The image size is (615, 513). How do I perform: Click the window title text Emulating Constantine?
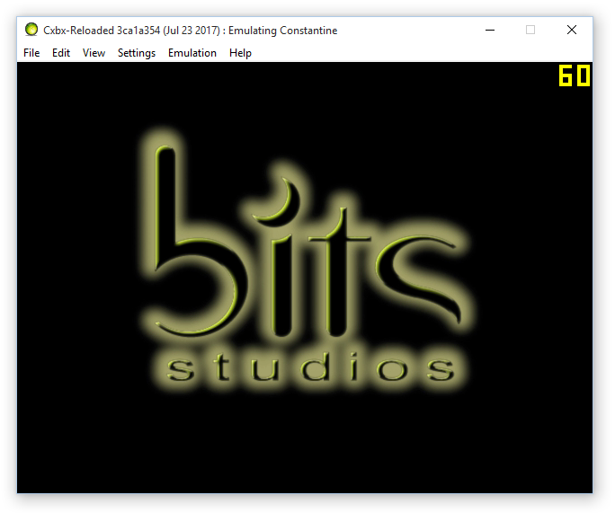point(283,31)
